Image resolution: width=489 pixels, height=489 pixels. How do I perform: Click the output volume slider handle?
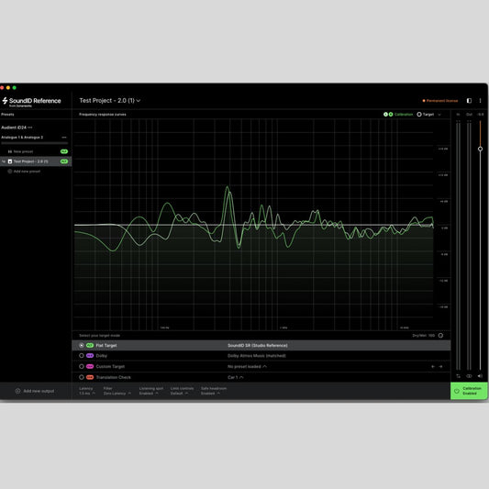[x=480, y=149]
